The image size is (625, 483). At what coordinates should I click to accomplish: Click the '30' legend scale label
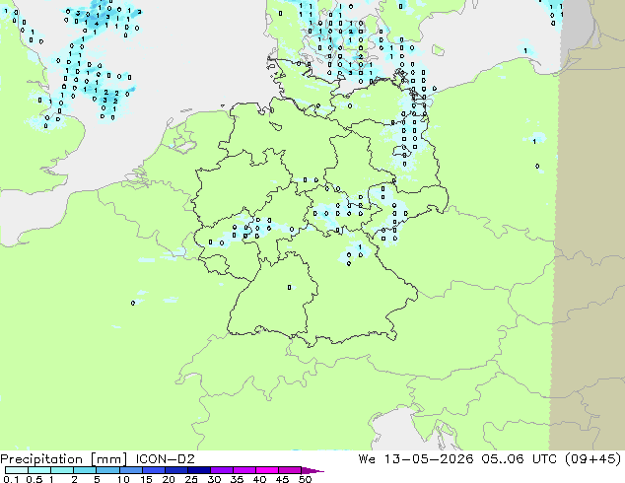tap(214, 479)
